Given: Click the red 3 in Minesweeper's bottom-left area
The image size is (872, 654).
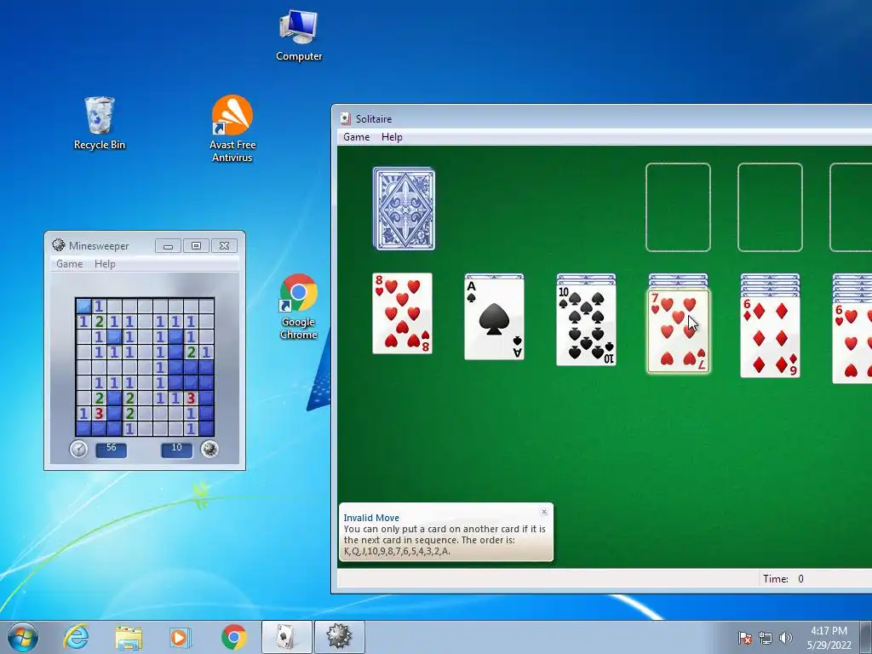Looking at the screenshot, I should [99, 413].
